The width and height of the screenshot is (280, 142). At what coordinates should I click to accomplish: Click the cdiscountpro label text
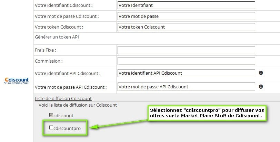coord(67,128)
